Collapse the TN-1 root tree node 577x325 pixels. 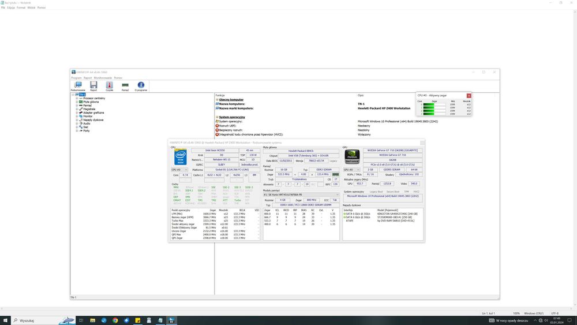point(73,95)
